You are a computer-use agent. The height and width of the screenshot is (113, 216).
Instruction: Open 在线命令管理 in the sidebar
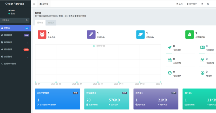[15, 64]
